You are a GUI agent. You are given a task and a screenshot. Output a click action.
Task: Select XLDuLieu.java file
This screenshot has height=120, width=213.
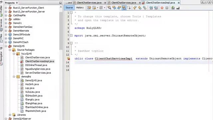point(32,92)
